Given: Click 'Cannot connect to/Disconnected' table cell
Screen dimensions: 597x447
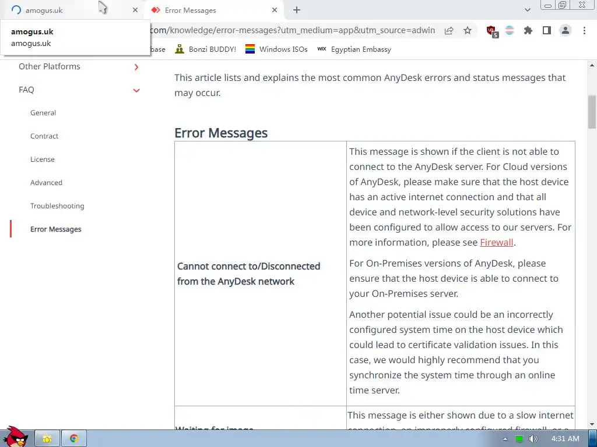Looking at the screenshot, I should pyautogui.click(x=261, y=274).
